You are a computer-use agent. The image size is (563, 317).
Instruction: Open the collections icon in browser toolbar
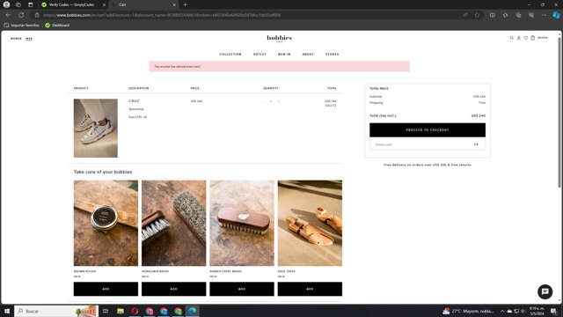pyautogui.click(x=518, y=15)
